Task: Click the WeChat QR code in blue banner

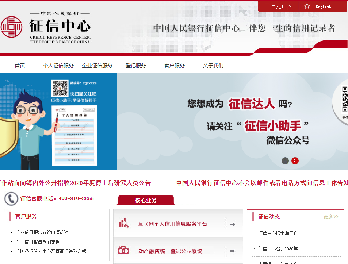Action: (x=60, y=88)
